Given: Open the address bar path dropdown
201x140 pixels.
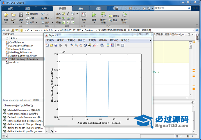Looking at the screenshot, I should [x=193, y=30].
